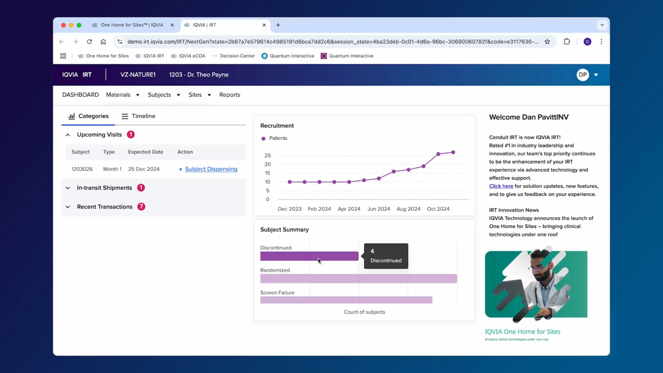663x373 pixels.
Task: Click the DP user avatar
Action: [583, 75]
